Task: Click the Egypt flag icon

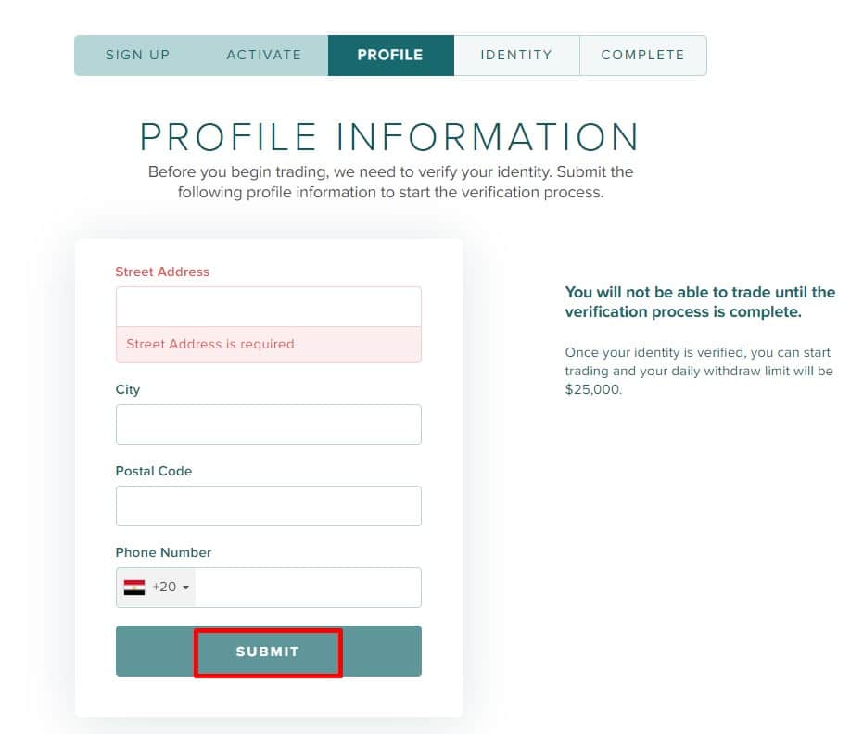Action: coord(134,587)
